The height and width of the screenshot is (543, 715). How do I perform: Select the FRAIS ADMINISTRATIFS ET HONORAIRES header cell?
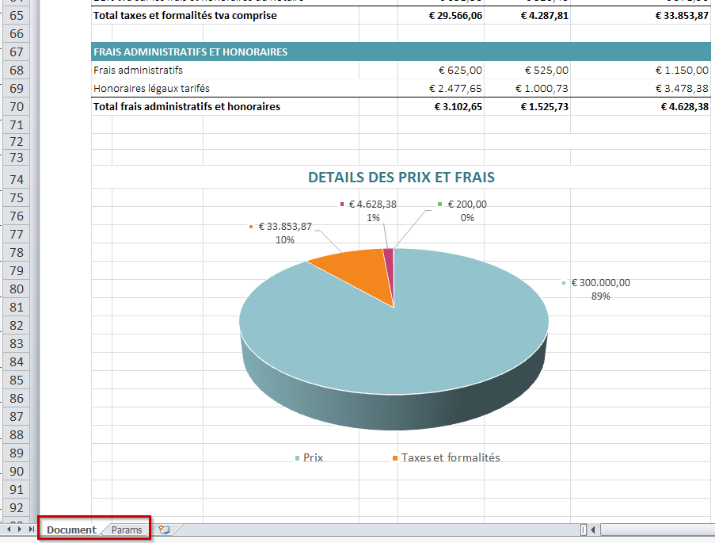401,52
